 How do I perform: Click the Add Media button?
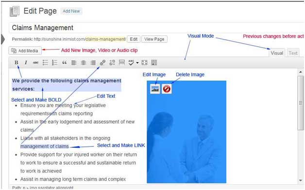[25, 51]
